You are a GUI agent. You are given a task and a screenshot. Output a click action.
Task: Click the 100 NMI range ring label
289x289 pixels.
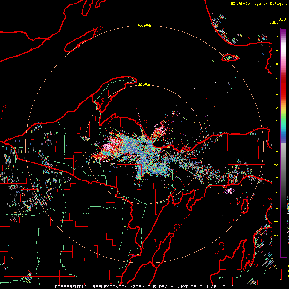pyautogui.click(x=144, y=25)
